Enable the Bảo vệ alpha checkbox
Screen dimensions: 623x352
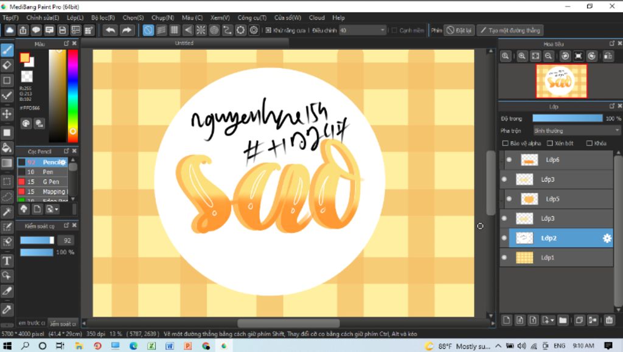click(x=505, y=143)
